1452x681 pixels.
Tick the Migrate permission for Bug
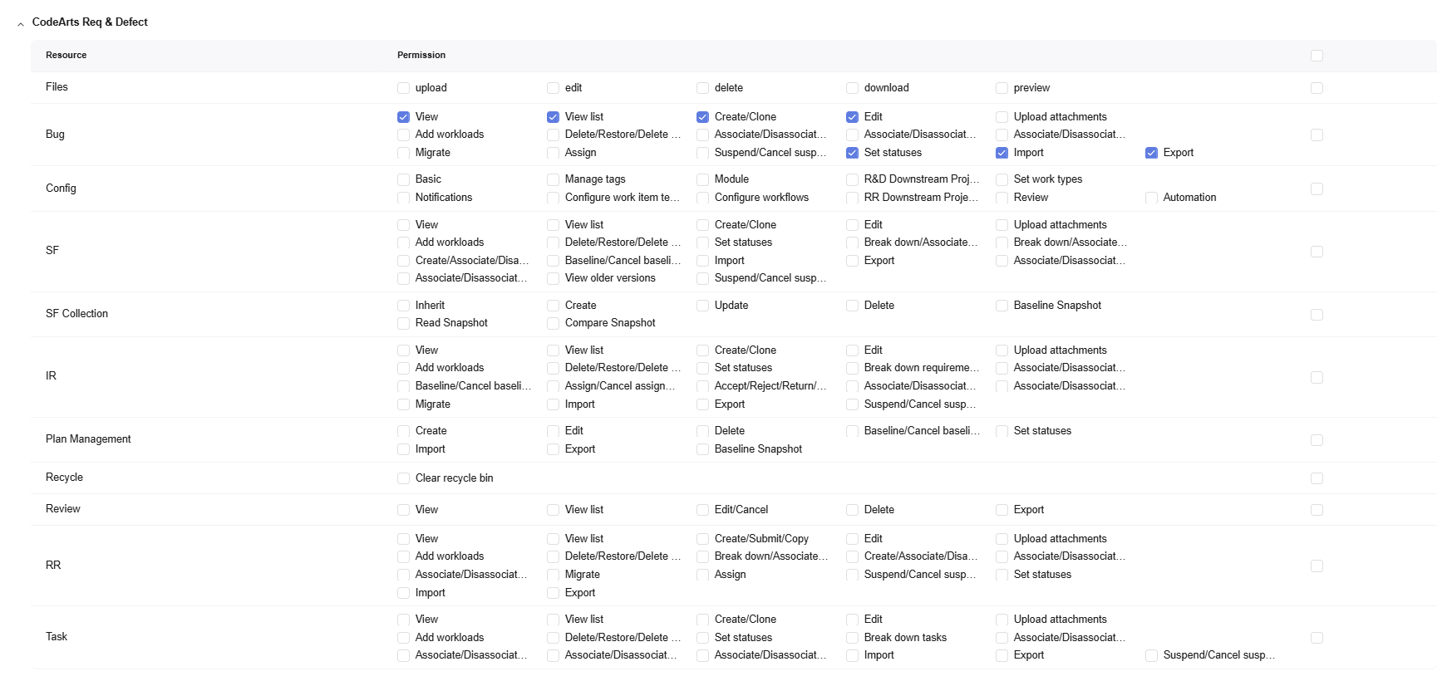403,153
